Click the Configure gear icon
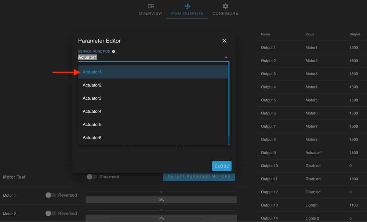Viewport: 367px width, 222px height. 225,6
